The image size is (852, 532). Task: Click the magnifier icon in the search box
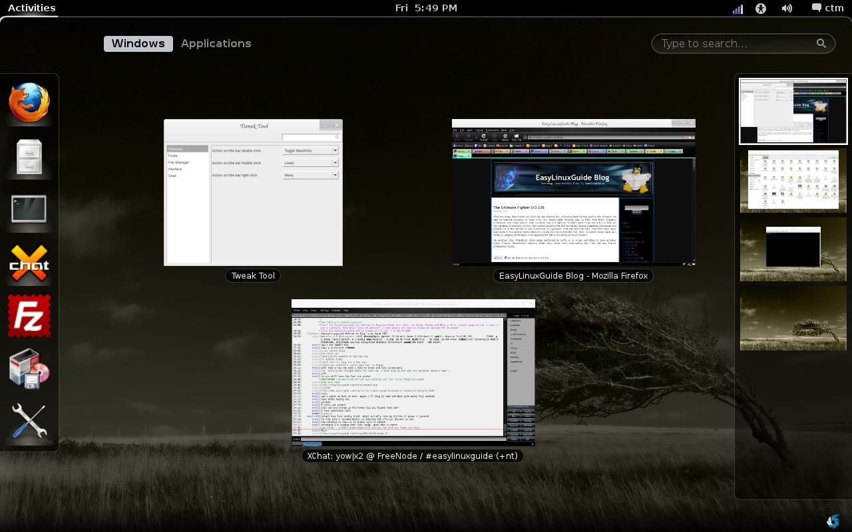(822, 43)
